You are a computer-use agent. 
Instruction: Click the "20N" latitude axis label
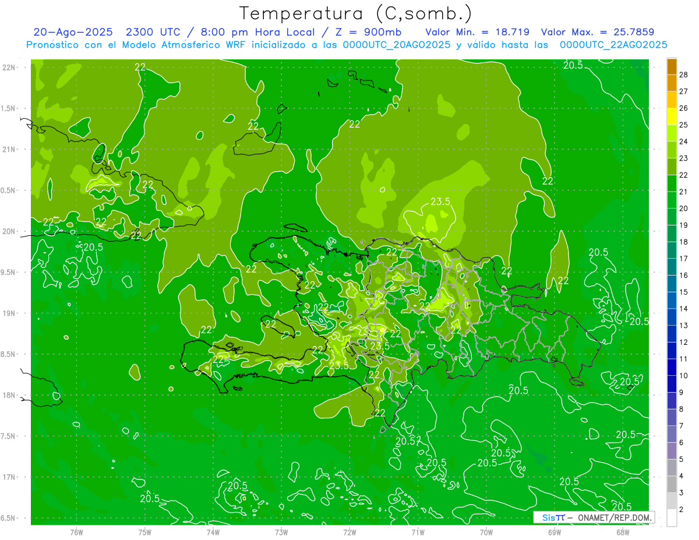(x=9, y=231)
